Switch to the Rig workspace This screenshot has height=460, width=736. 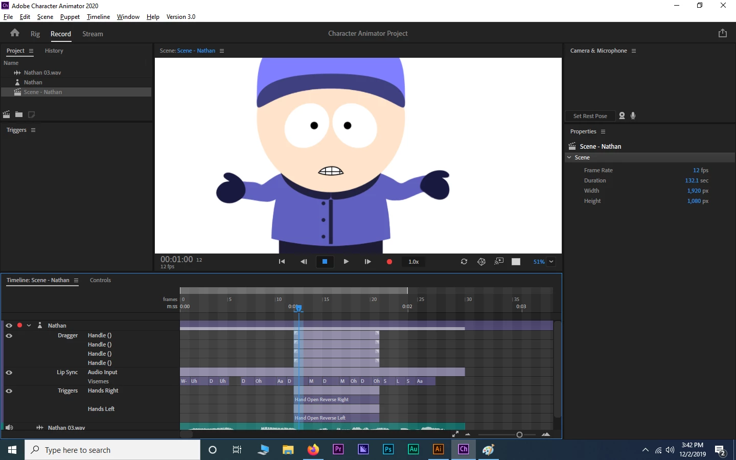point(35,34)
